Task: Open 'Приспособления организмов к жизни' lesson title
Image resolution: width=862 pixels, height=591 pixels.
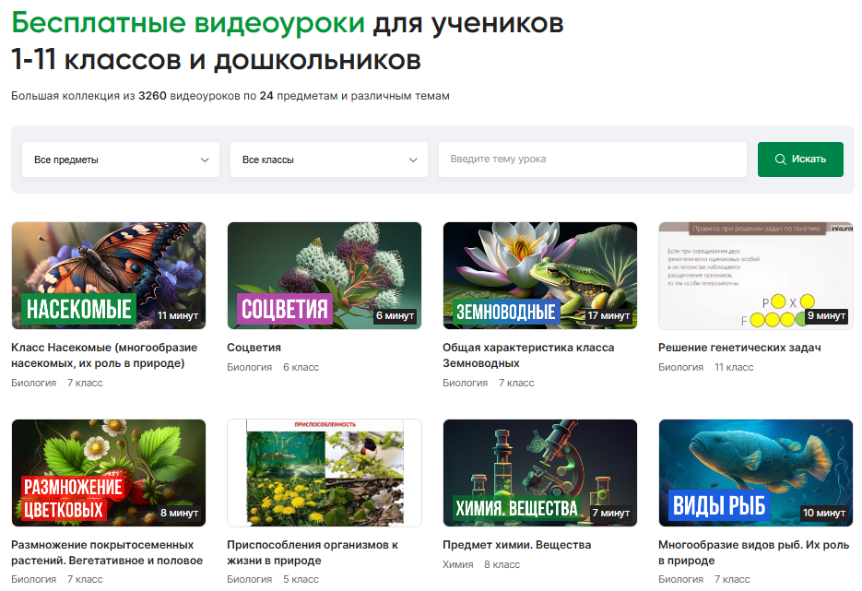Action: 313,552
